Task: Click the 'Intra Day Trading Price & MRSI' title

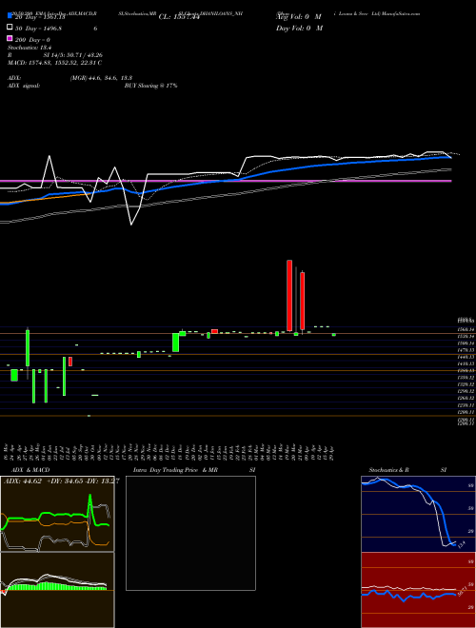Action: tap(194, 470)
